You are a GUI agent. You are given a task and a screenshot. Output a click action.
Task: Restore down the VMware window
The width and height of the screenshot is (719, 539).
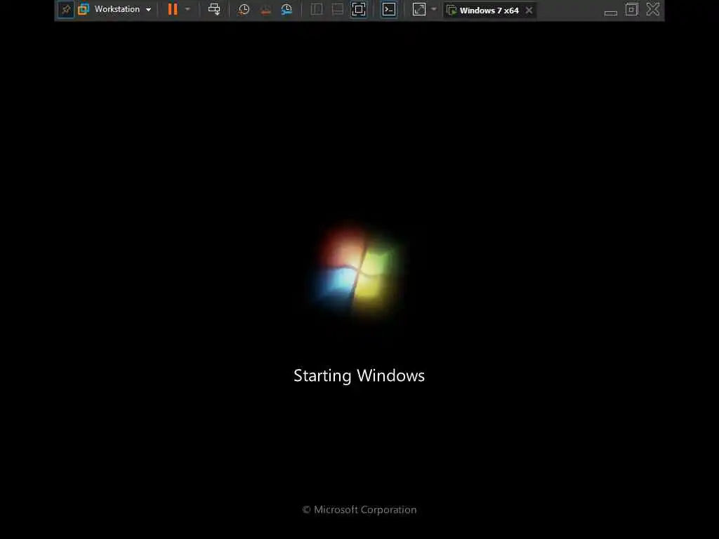[632, 9]
